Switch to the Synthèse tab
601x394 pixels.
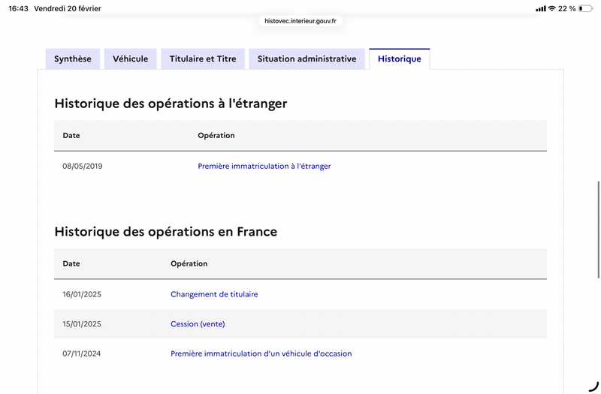click(x=73, y=59)
